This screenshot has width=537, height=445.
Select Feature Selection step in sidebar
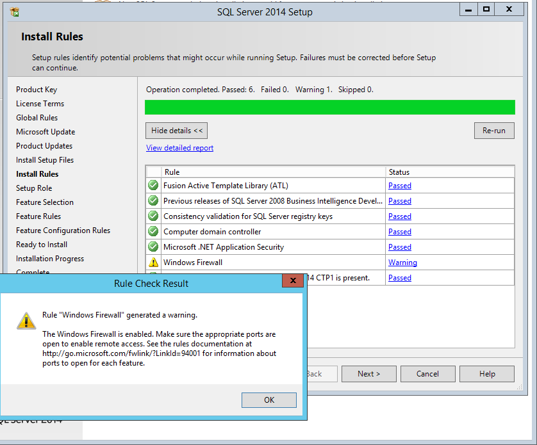tap(45, 202)
